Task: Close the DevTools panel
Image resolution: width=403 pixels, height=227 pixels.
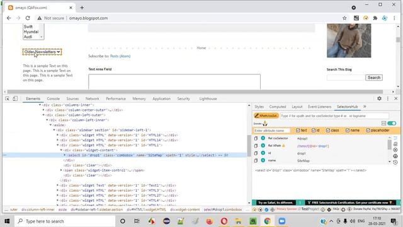Action: [x=396, y=98]
